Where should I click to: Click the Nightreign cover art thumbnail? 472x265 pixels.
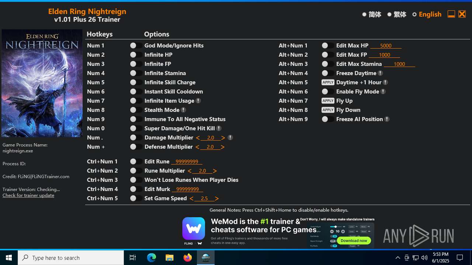(x=42, y=83)
